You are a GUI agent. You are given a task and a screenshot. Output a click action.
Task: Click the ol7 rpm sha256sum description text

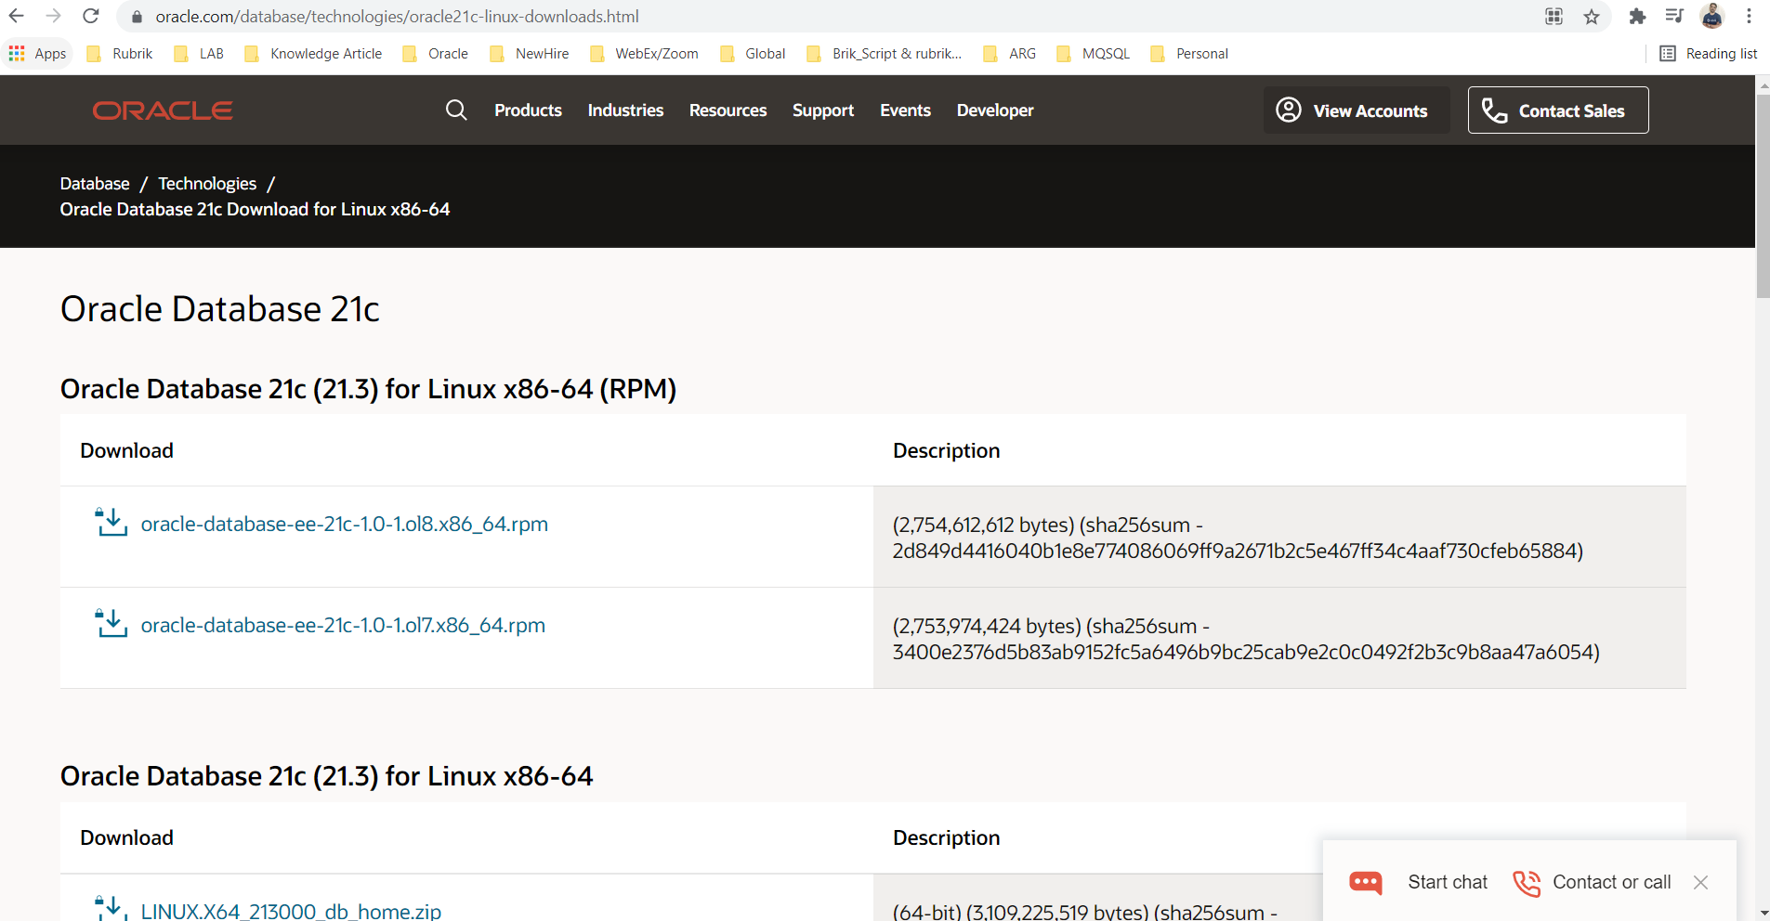(1246, 639)
